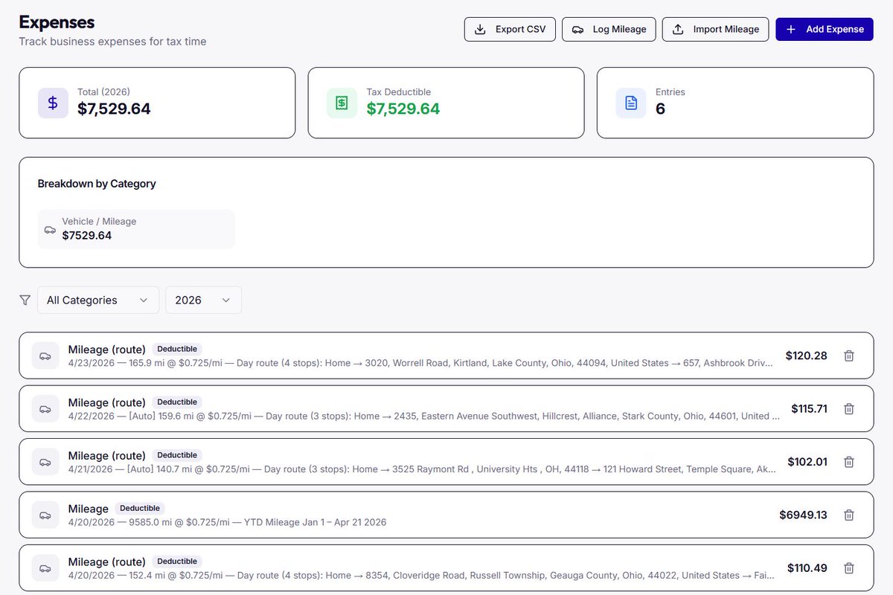Delete the $102.01 mileage entry
Viewport: 893px width, 595px height.
[x=848, y=462]
